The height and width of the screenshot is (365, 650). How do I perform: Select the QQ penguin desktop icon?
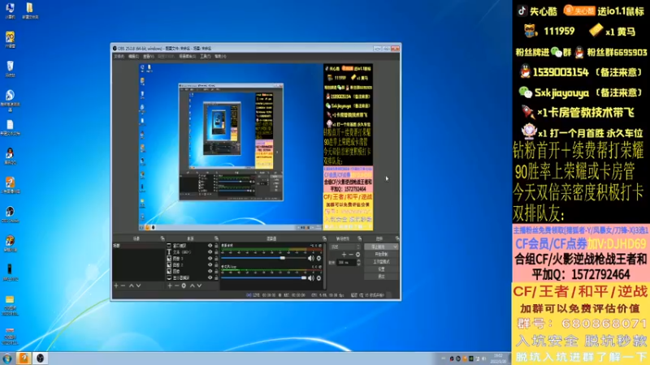10,157
